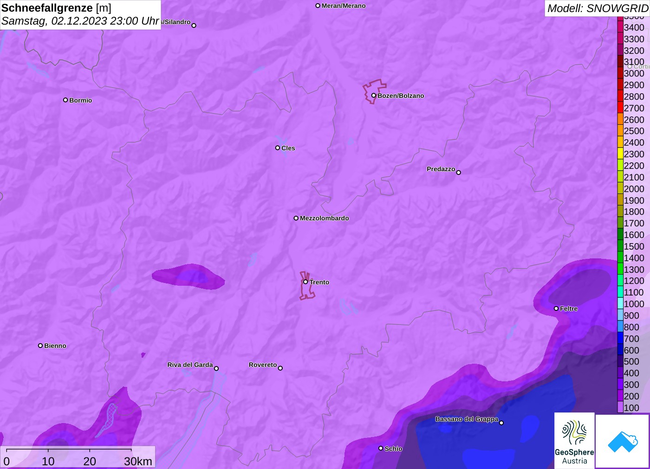This screenshot has width=650, height=469.
Task: Click the blue cloud logo in the corner
Action: (x=623, y=441)
